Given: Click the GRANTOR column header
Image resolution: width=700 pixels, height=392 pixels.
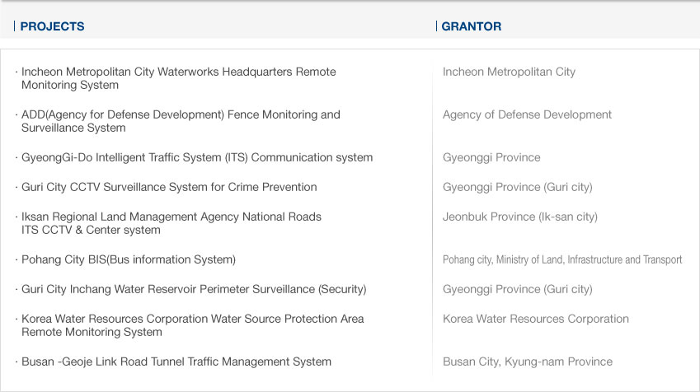Looking at the screenshot, I should coord(471,26).
